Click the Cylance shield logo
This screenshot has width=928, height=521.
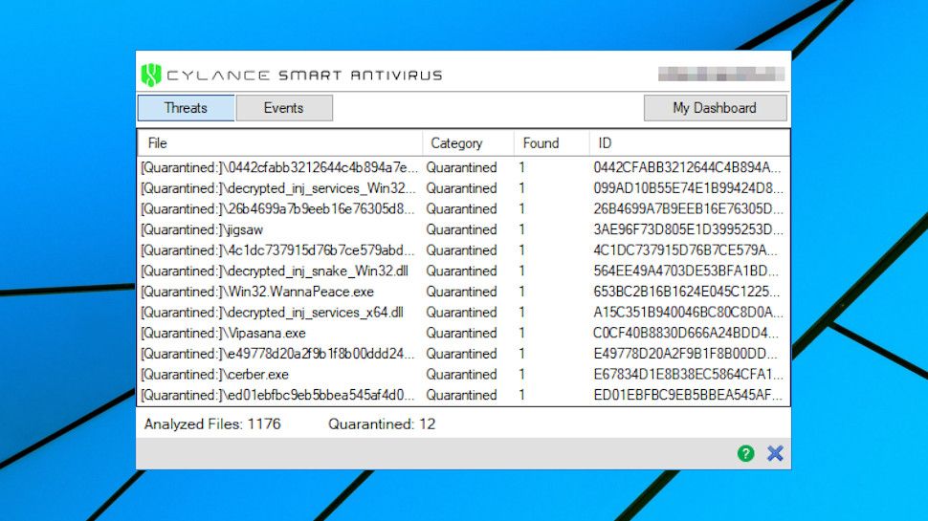(151, 76)
